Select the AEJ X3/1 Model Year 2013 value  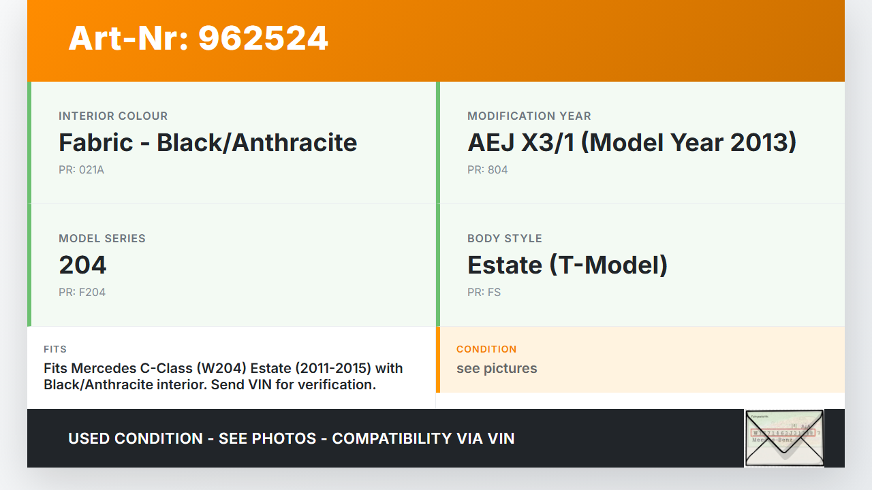(632, 143)
